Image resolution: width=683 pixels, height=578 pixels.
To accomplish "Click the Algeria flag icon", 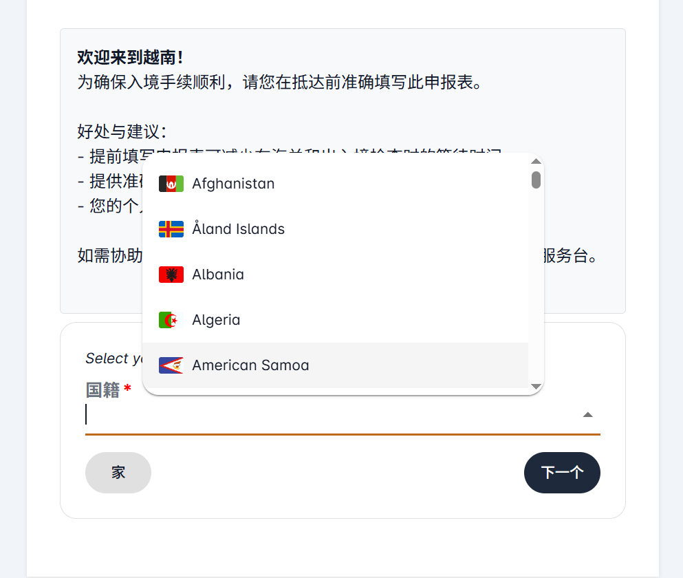I will 171,320.
